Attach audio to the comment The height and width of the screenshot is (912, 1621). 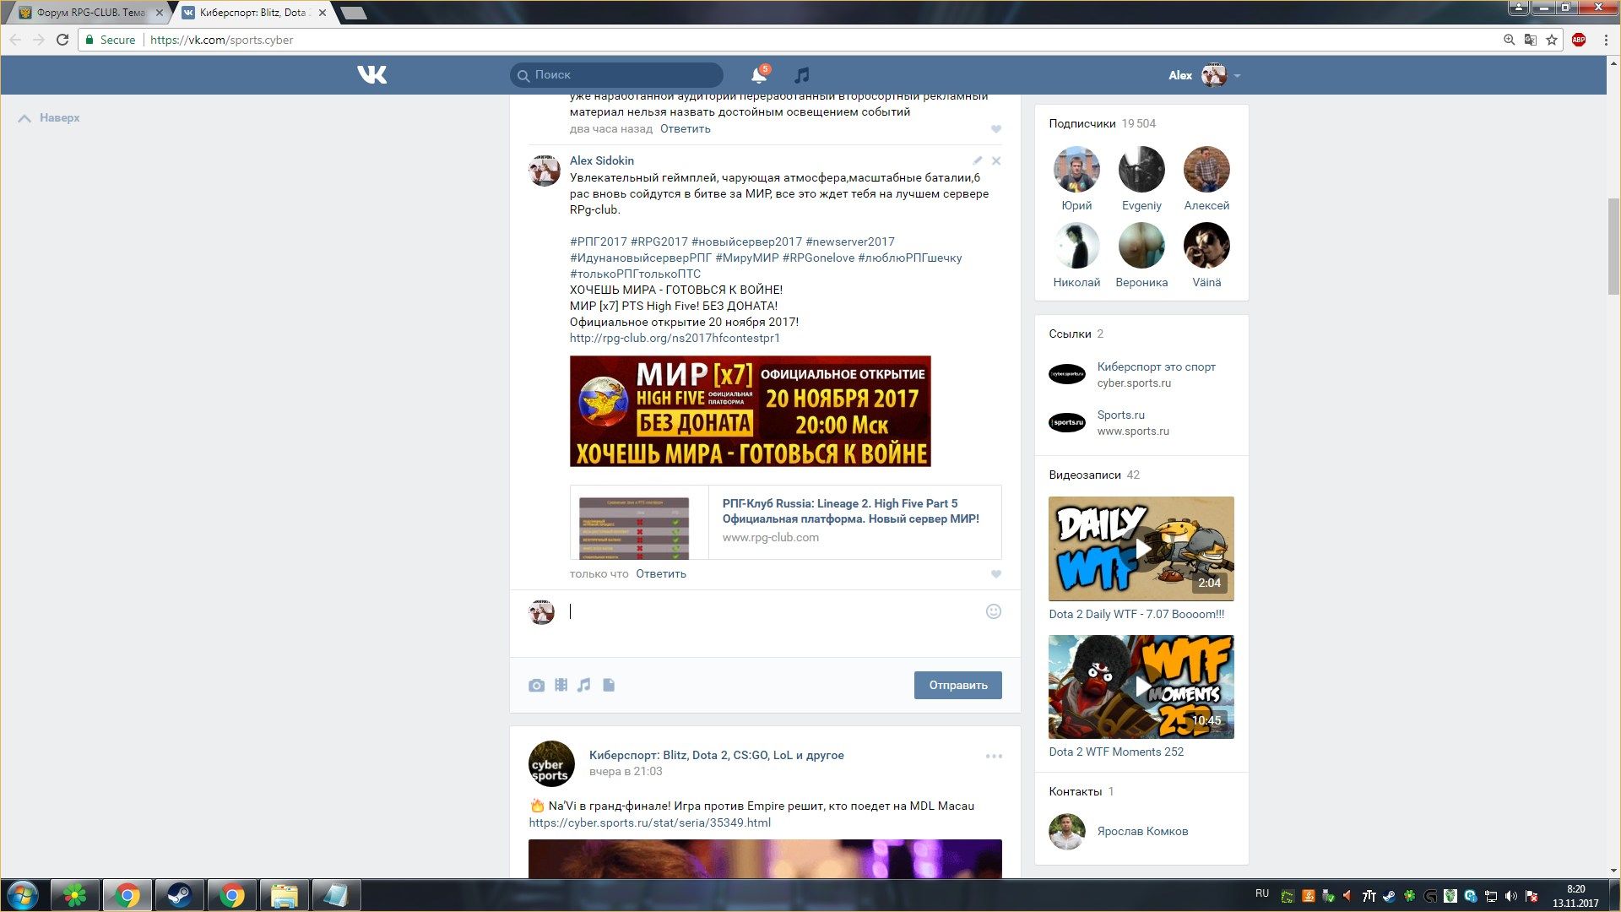tap(584, 685)
